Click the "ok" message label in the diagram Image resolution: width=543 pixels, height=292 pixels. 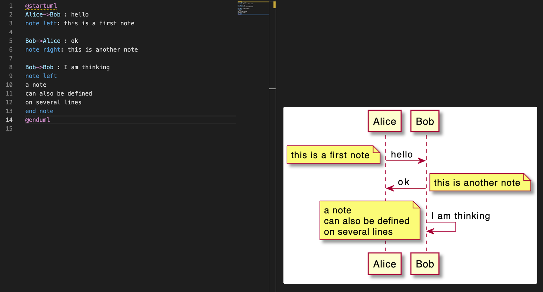(403, 182)
